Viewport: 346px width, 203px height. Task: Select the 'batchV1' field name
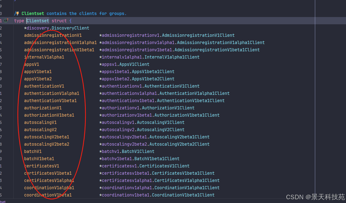click(x=33, y=151)
